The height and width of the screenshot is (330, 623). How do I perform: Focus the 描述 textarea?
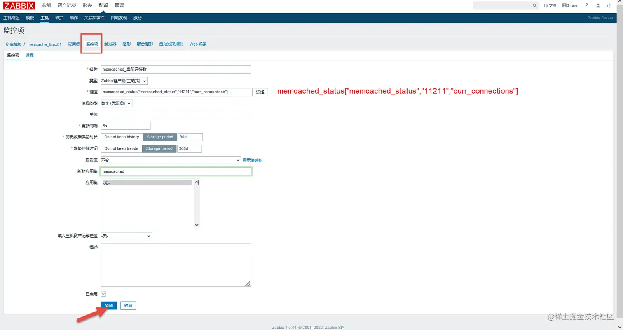(x=176, y=265)
